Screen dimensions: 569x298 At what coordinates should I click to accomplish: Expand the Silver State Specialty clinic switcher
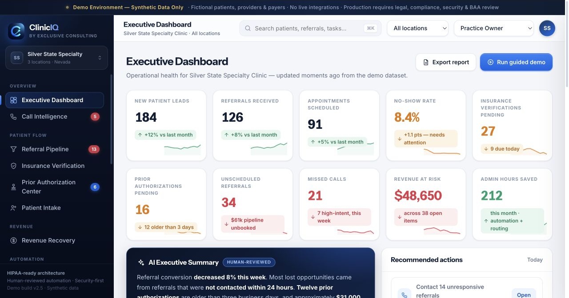56,58
